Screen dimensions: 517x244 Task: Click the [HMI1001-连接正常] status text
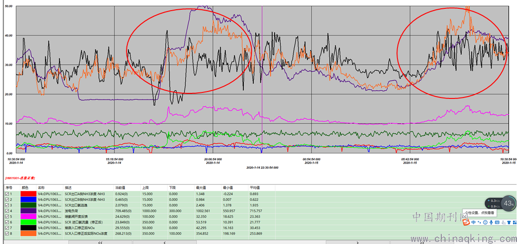(x=20, y=178)
